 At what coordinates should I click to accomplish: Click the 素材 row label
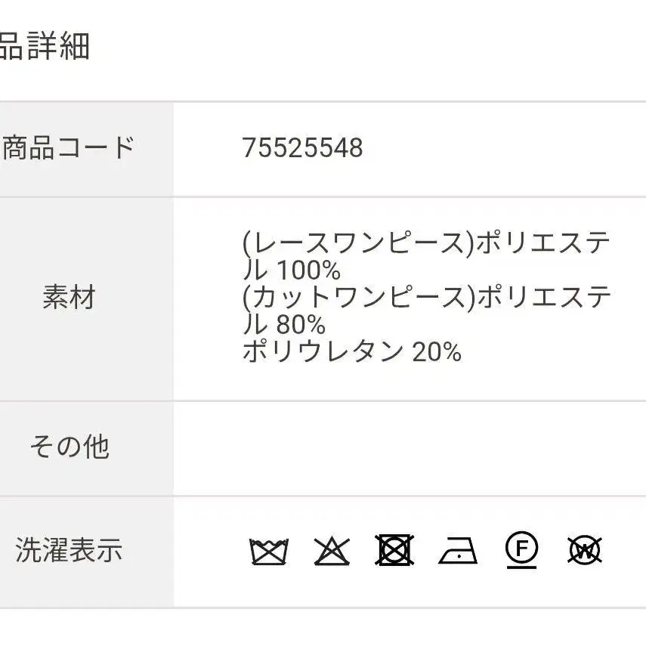(x=70, y=297)
